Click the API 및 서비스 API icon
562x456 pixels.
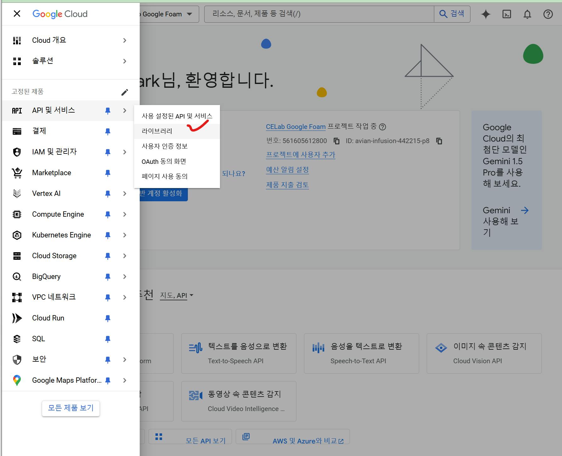[17, 110]
